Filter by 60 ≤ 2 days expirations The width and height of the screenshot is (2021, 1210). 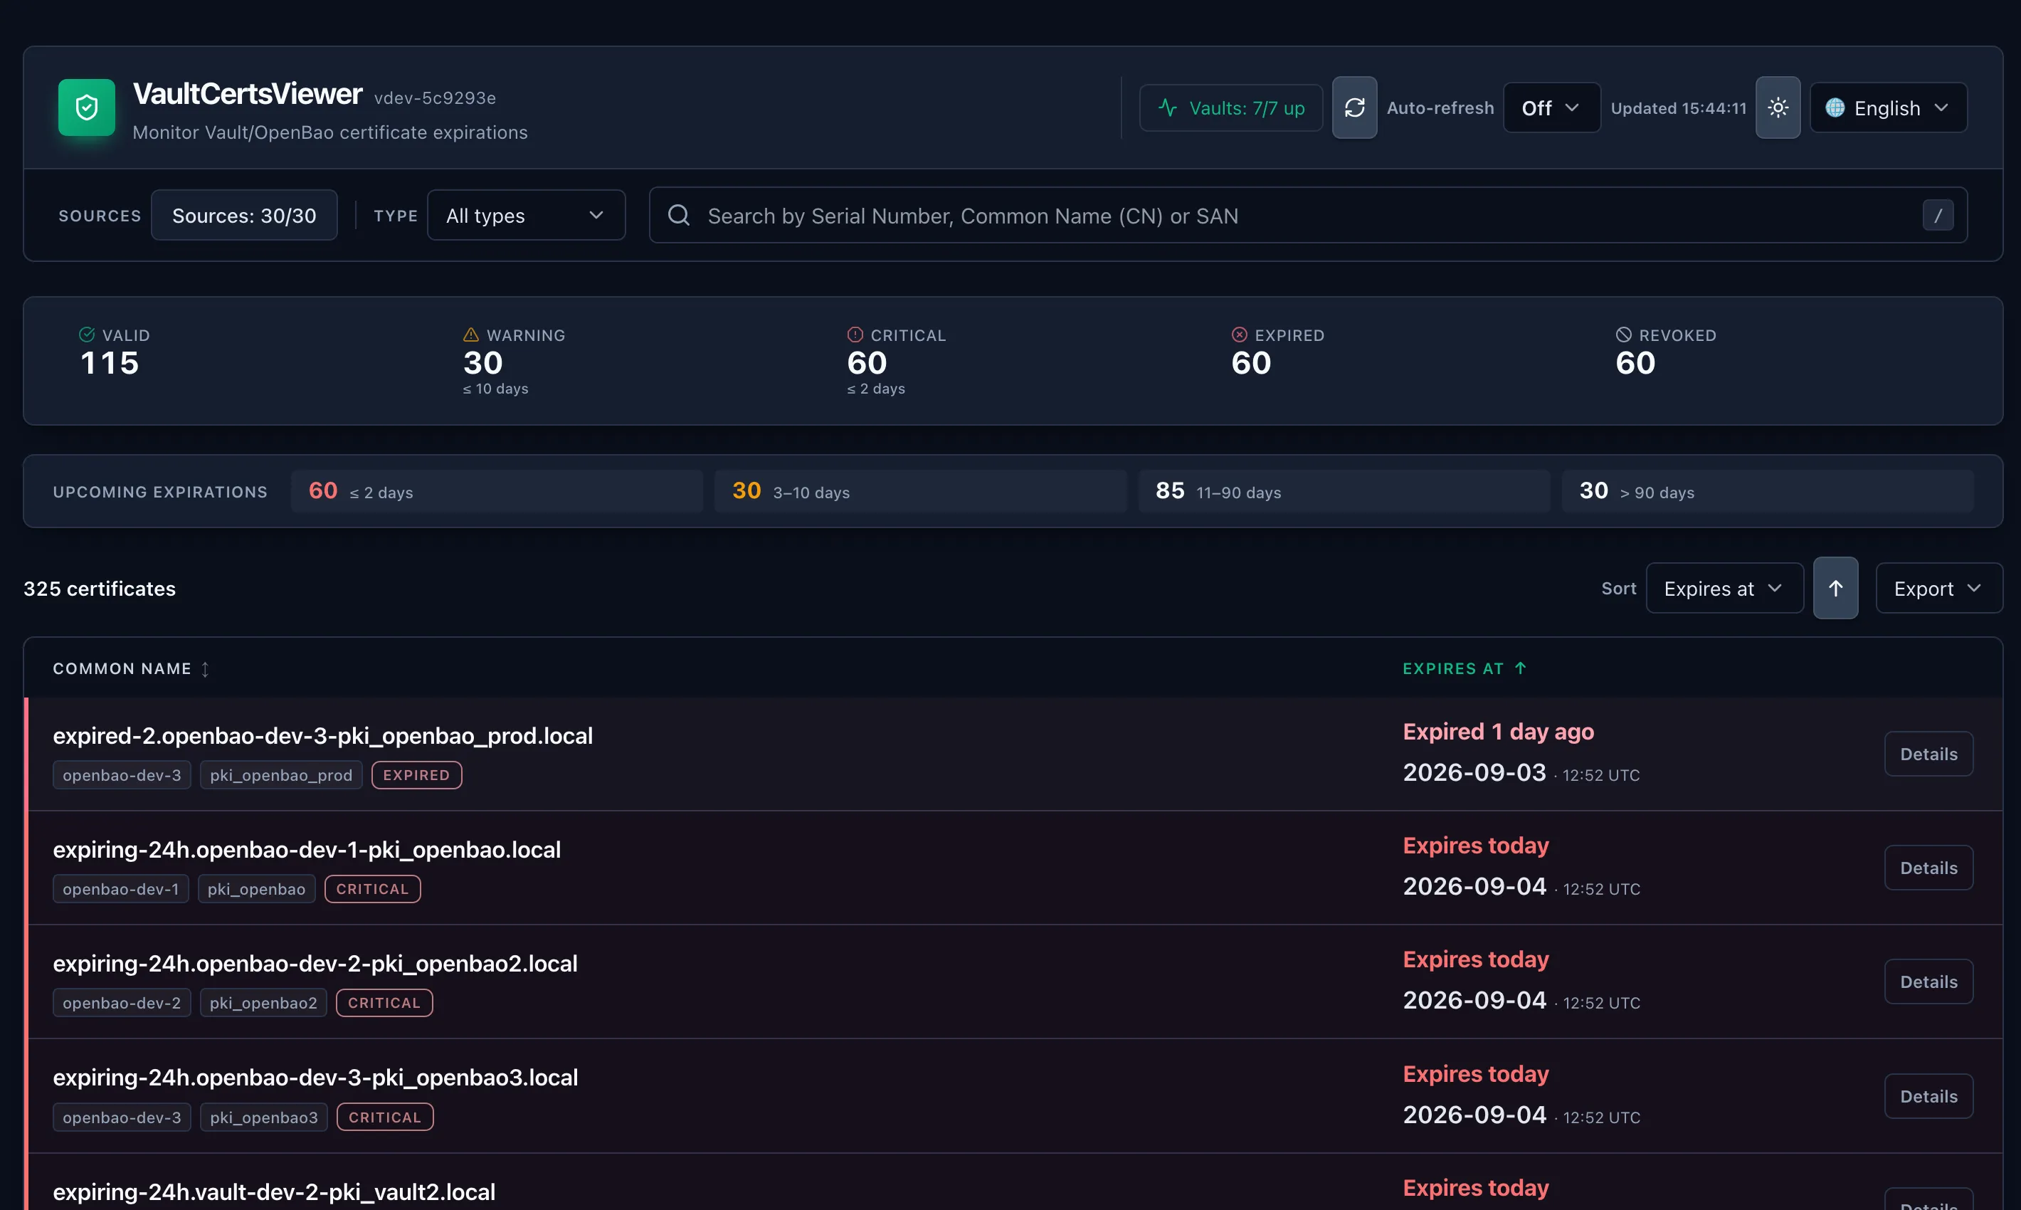coord(497,491)
